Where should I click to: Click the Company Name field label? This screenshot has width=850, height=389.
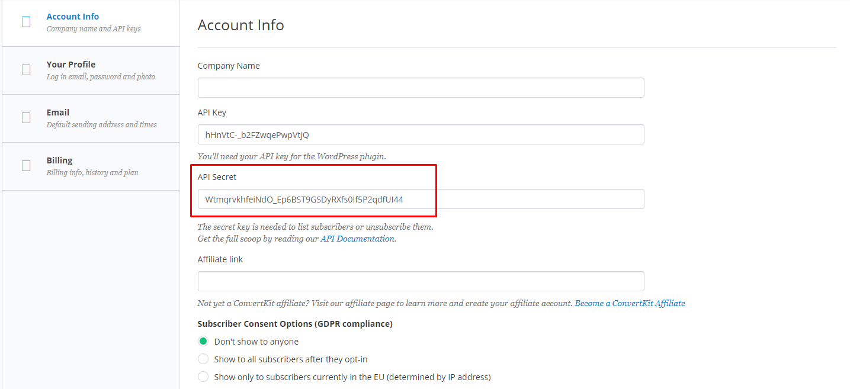tap(229, 66)
